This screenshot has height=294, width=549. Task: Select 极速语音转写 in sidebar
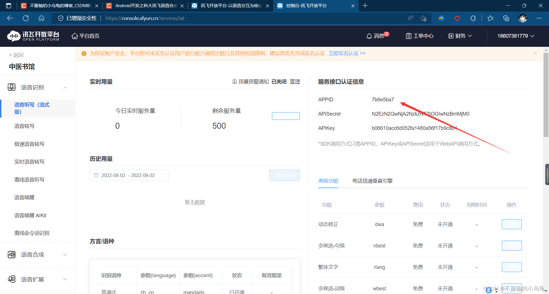point(29,144)
